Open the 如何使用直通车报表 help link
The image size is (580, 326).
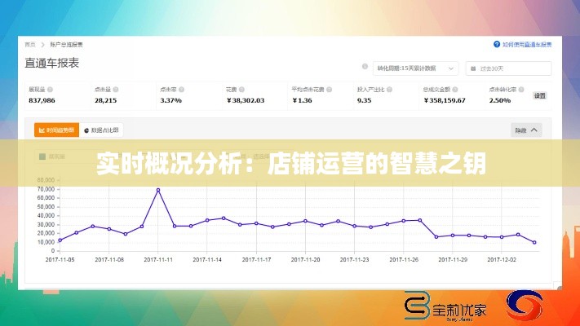[527, 44]
